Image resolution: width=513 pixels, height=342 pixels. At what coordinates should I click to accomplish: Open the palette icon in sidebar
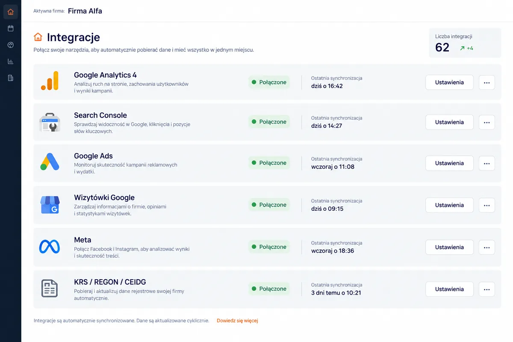coord(11,45)
